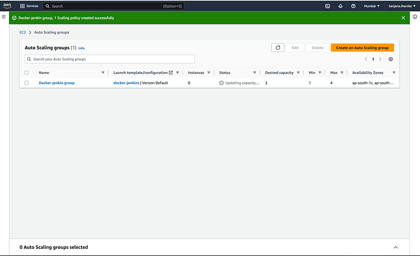Sort by the Availability Zones column arrow
Screen dimensions: 420x256
click(394, 73)
